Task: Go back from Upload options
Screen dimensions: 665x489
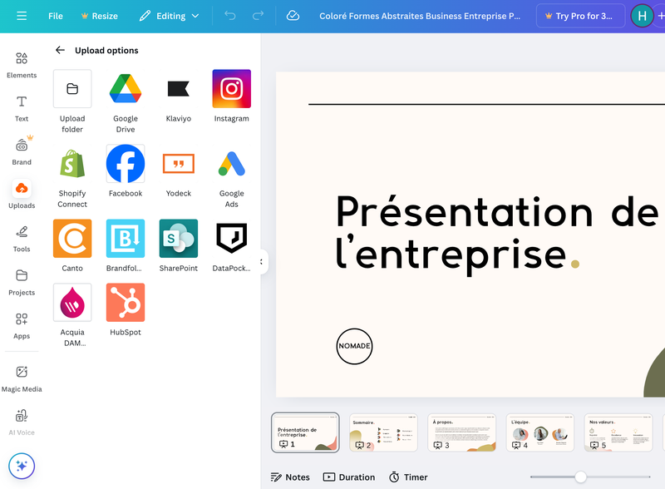Action: (60, 50)
